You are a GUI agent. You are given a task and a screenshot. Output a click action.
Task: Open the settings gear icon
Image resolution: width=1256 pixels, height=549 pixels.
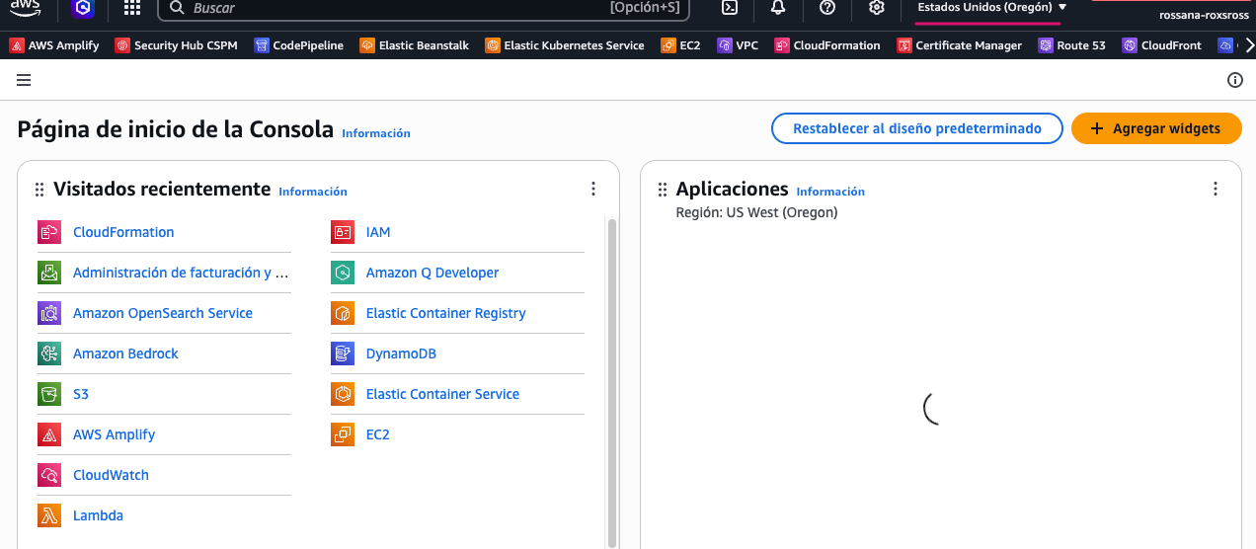[876, 8]
